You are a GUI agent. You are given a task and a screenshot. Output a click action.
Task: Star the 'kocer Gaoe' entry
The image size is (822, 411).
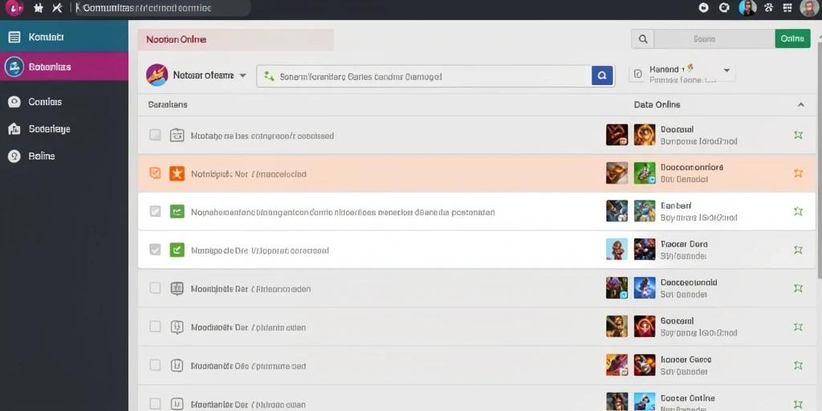[x=798, y=365]
